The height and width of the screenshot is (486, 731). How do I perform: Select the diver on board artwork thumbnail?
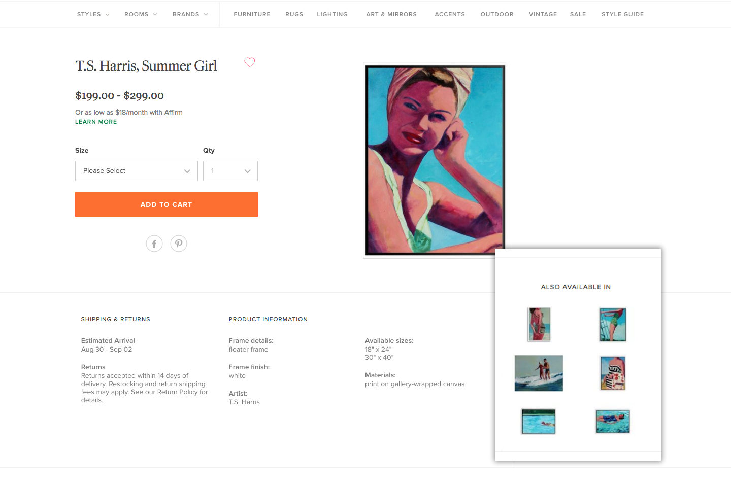pyautogui.click(x=613, y=325)
